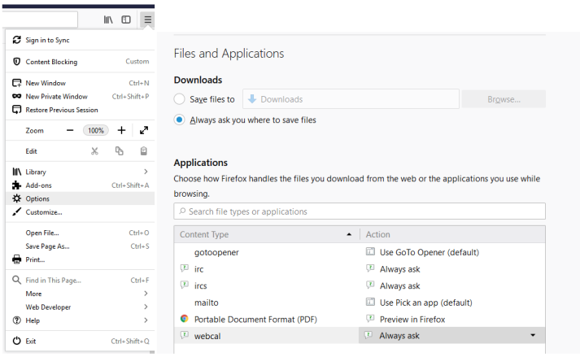Open the webcal action dropdown arrow

[533, 335]
